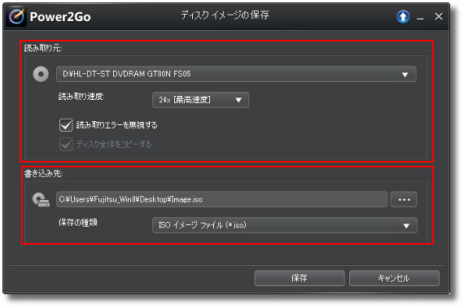Close the Power2Go dialog window

click(439, 16)
